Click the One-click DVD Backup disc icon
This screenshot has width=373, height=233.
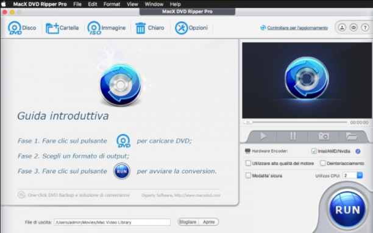coord(21,195)
